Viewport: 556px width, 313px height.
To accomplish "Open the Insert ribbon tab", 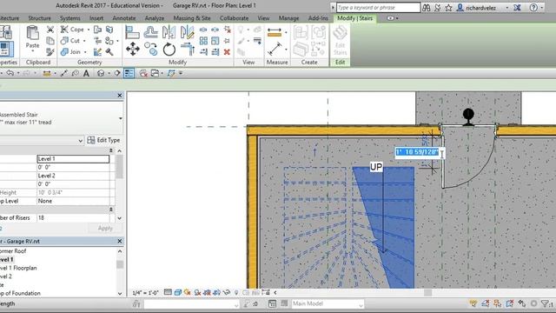I will [96, 18].
